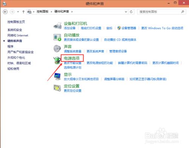Click the Forward navigation arrow

click(12, 12)
